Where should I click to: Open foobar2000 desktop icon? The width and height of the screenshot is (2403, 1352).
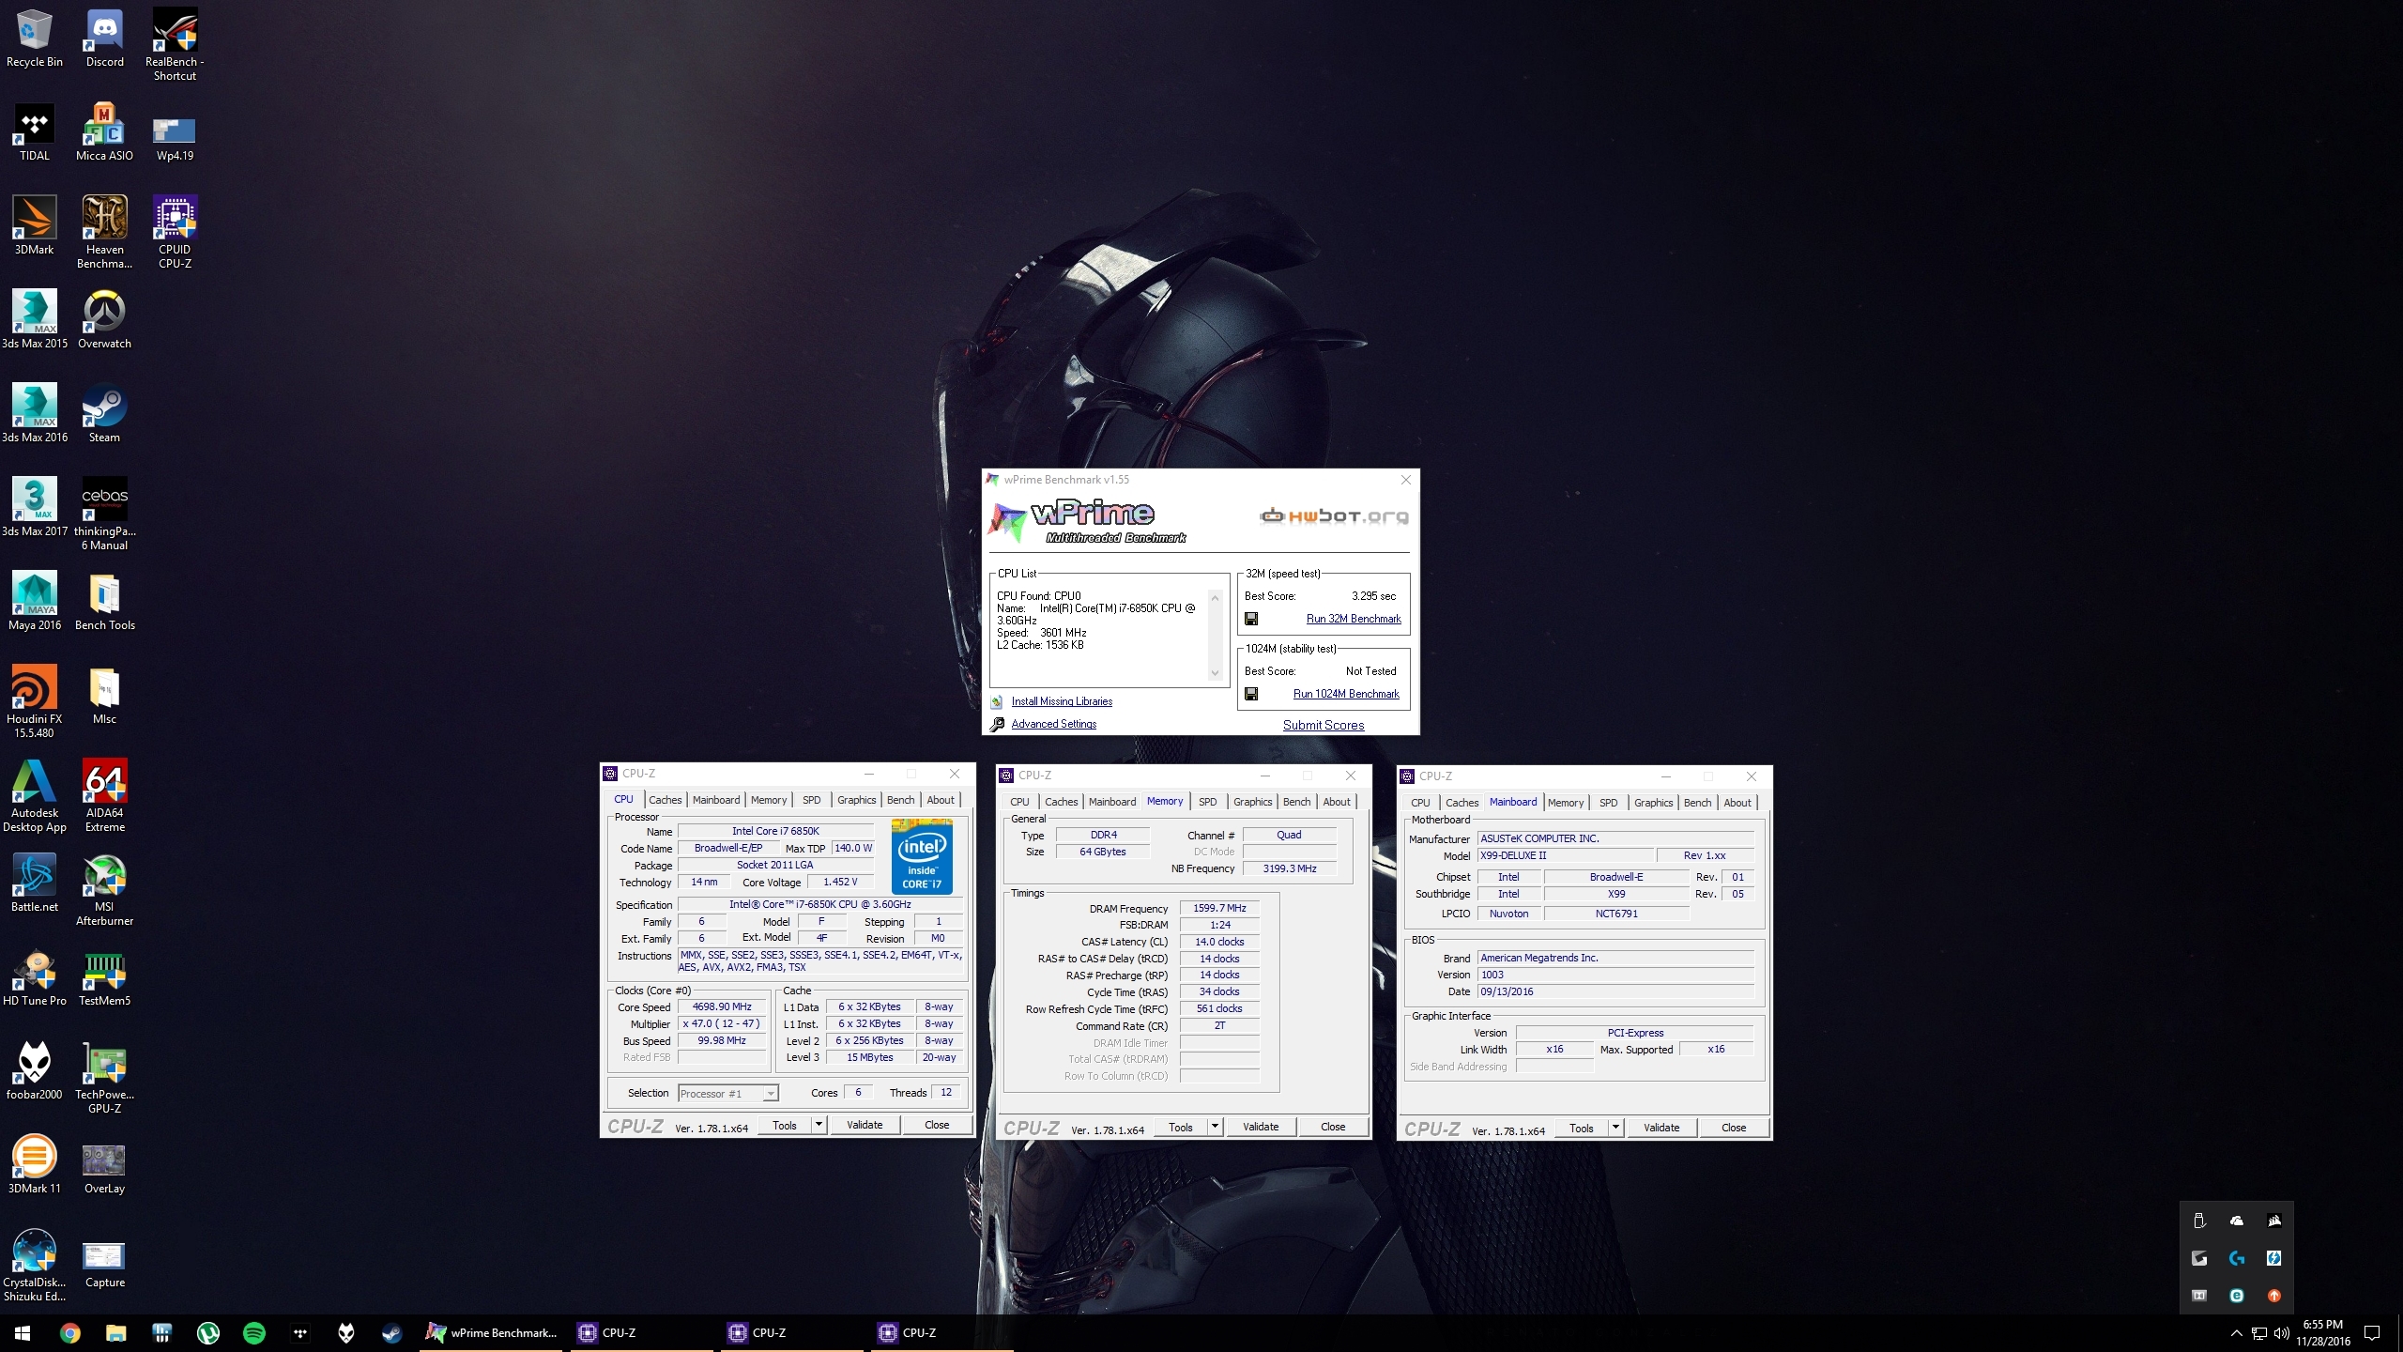coord(35,1071)
